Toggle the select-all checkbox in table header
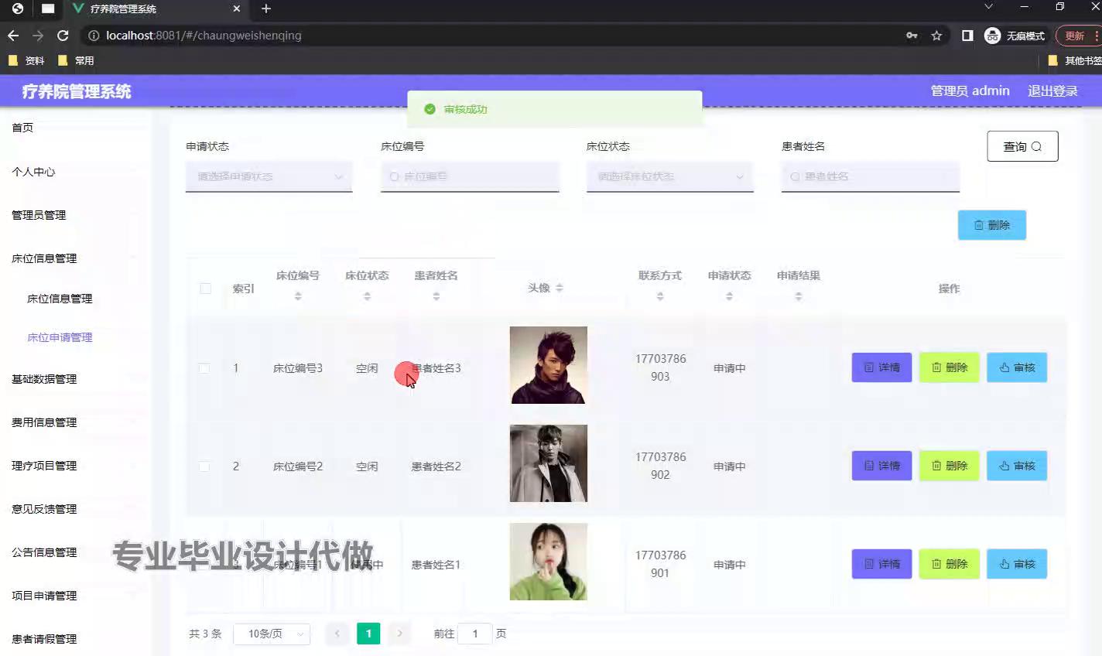1102x656 pixels. click(205, 289)
